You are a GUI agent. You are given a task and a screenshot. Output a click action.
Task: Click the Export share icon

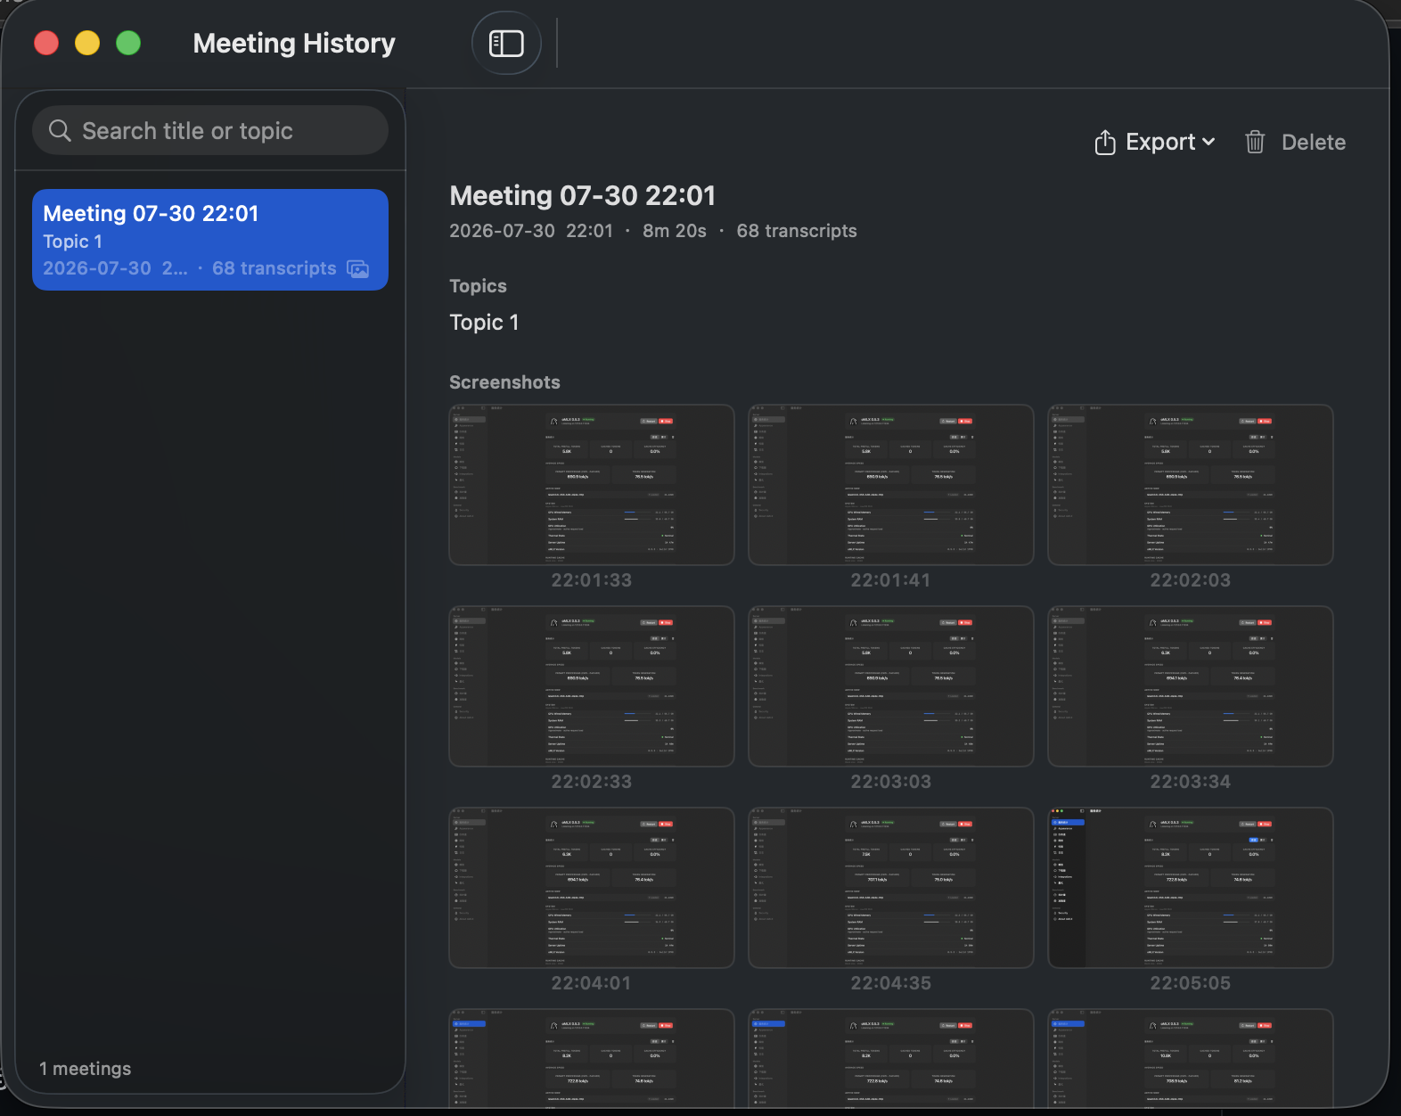(x=1105, y=143)
